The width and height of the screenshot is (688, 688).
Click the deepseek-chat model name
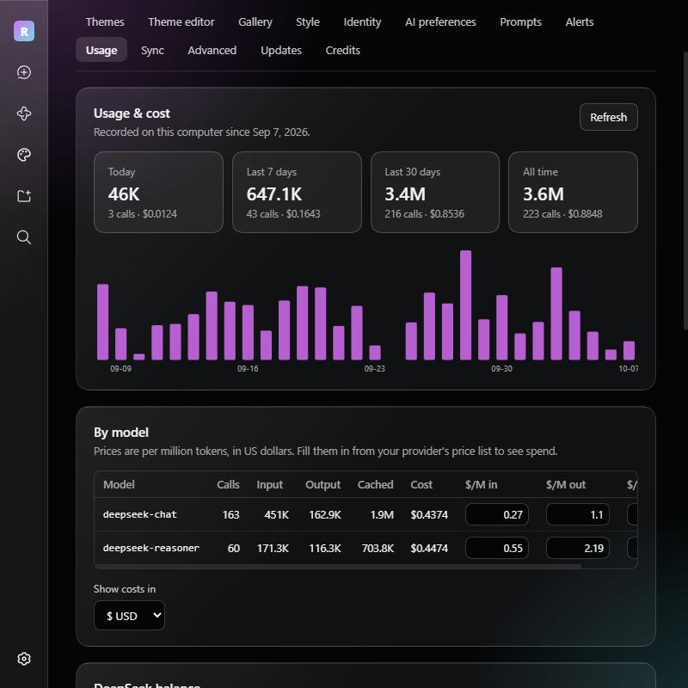coord(140,514)
